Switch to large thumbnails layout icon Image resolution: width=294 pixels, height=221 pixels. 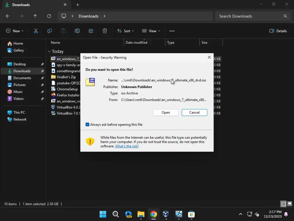(x=290, y=204)
